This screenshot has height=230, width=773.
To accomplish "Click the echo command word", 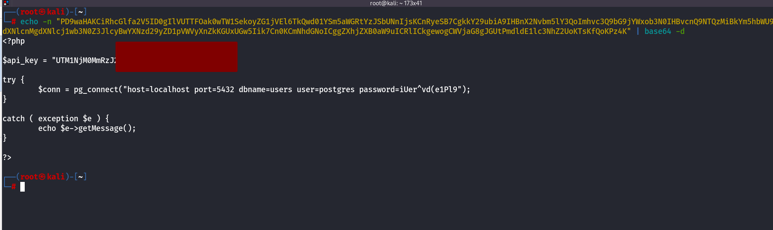I will click(x=29, y=22).
